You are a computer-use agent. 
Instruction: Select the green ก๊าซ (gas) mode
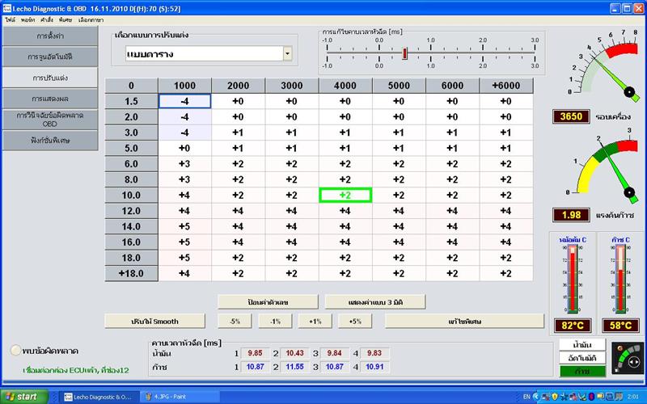pos(582,371)
